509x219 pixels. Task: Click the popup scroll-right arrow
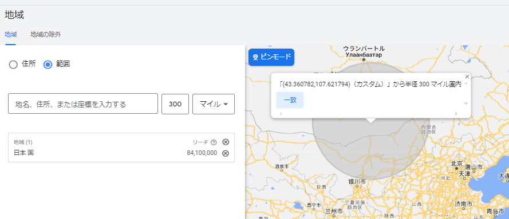[456, 114]
